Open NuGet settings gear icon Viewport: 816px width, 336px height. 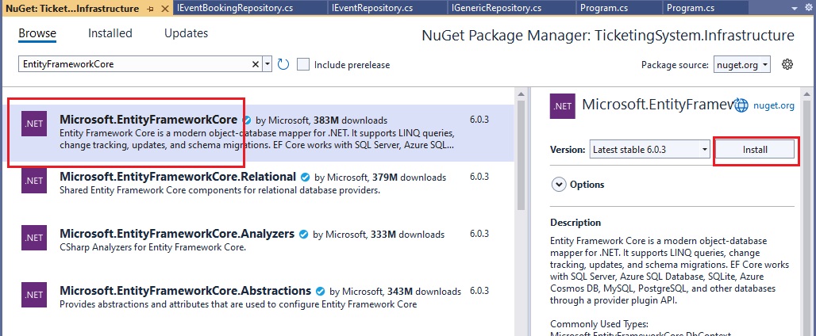click(x=787, y=64)
